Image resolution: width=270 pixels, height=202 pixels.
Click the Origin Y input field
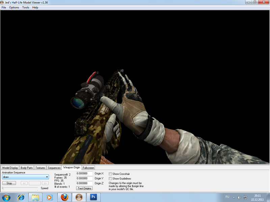[x=84, y=178]
